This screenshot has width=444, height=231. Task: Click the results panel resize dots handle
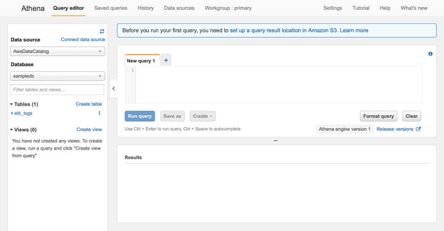pyautogui.click(x=275, y=141)
